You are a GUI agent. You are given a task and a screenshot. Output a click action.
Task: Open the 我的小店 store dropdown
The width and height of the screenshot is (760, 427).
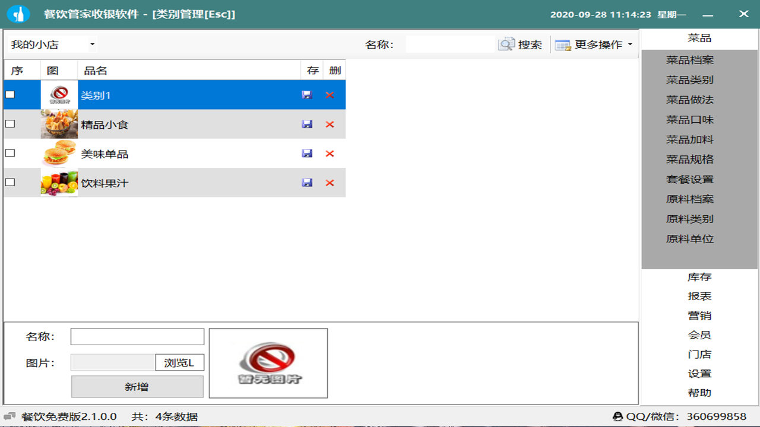[92, 44]
